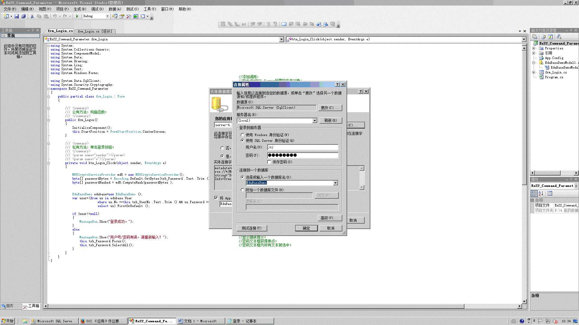
Task: Select the '否' radio in entity data wizard
Action: (x=222, y=148)
